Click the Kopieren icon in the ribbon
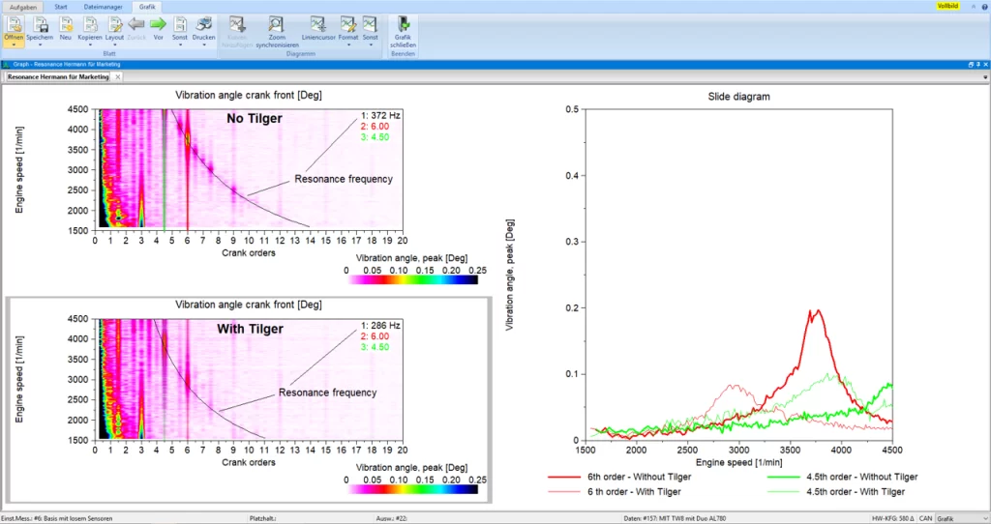 [90, 23]
